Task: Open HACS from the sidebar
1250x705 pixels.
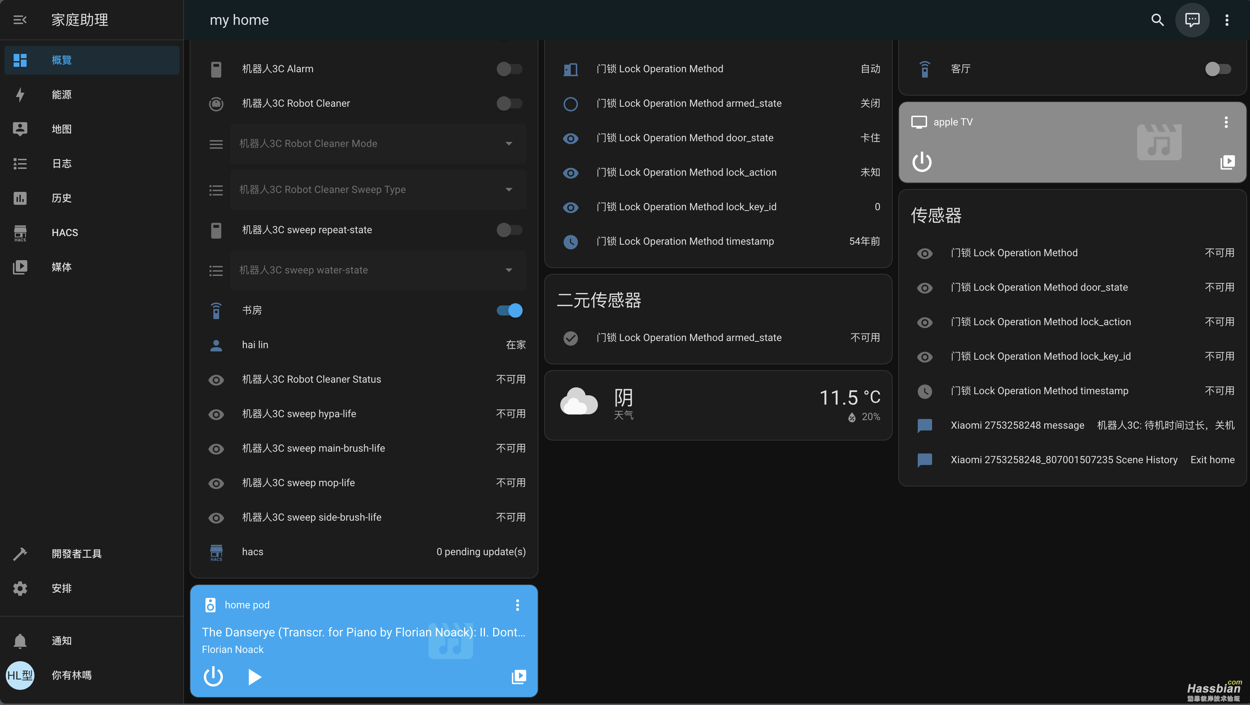Action: (x=92, y=232)
